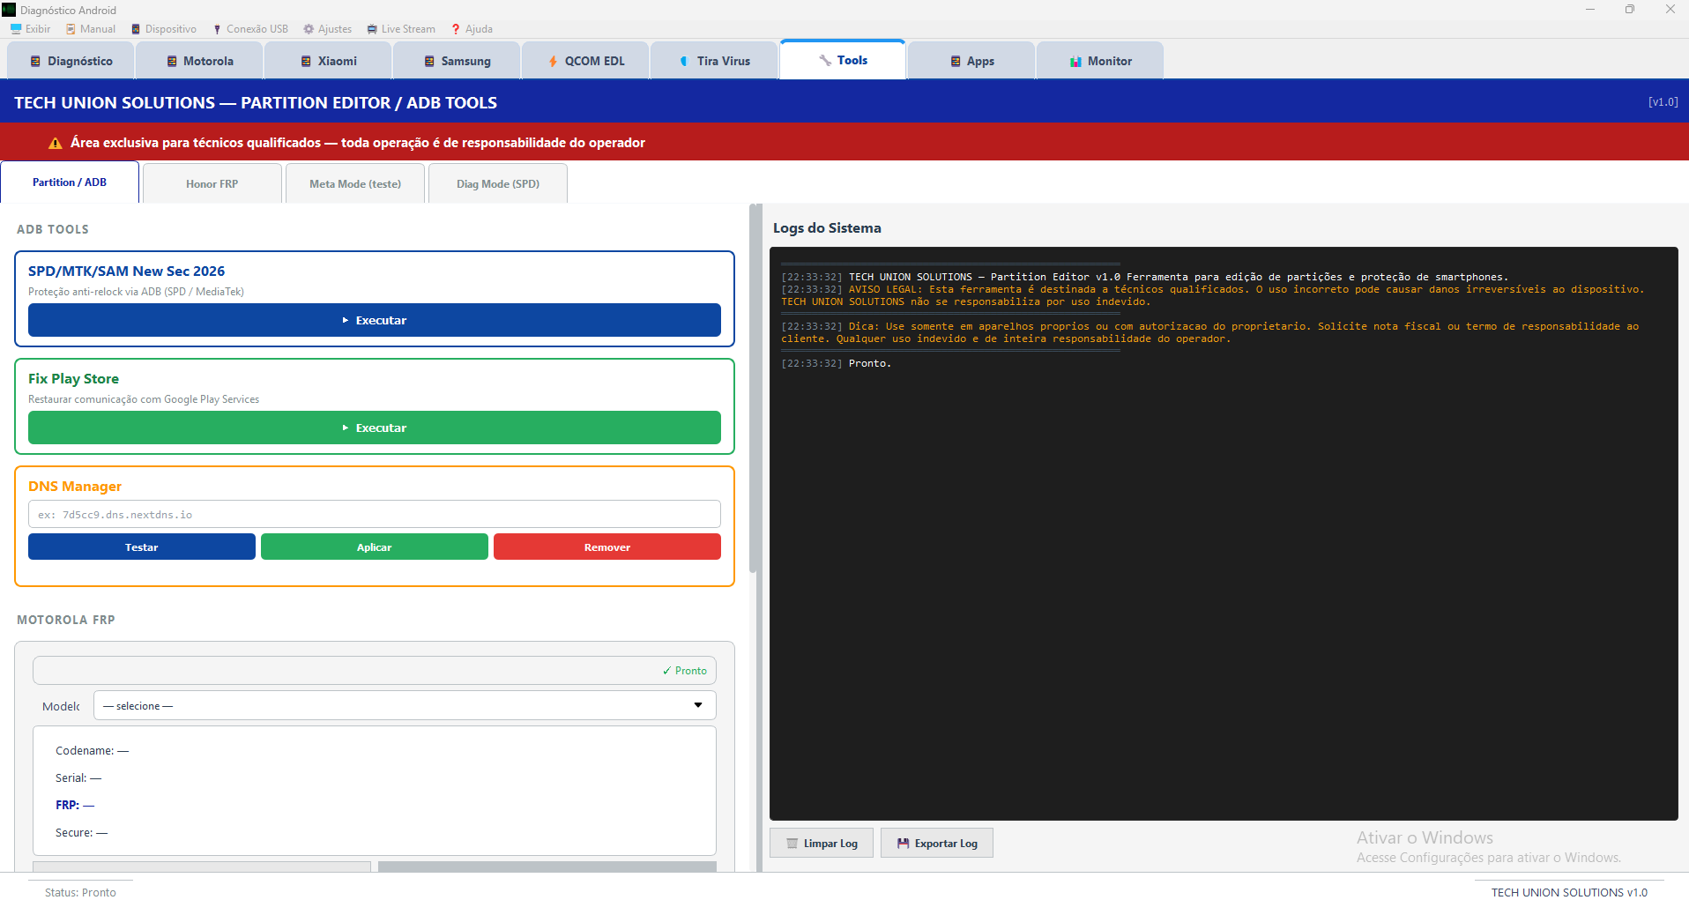Export logs with Exportar Log
This screenshot has width=1689, height=900.
tap(937, 843)
